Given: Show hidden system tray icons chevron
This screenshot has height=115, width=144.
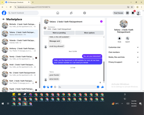Looking at the screenshot, I should (122, 103).
